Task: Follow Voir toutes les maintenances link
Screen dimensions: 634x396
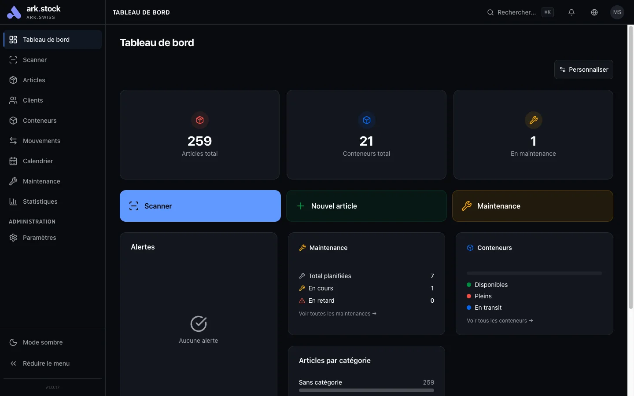Action: (337, 314)
